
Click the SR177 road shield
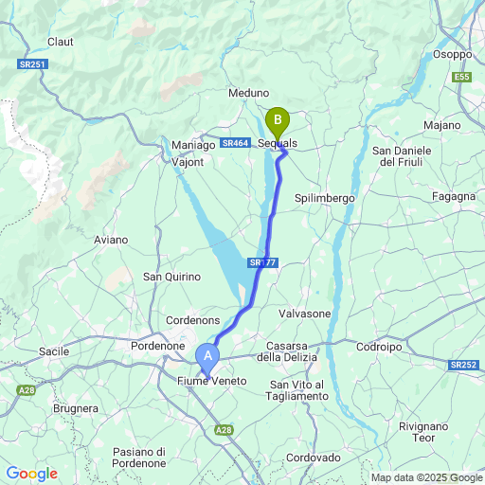coord(262,262)
